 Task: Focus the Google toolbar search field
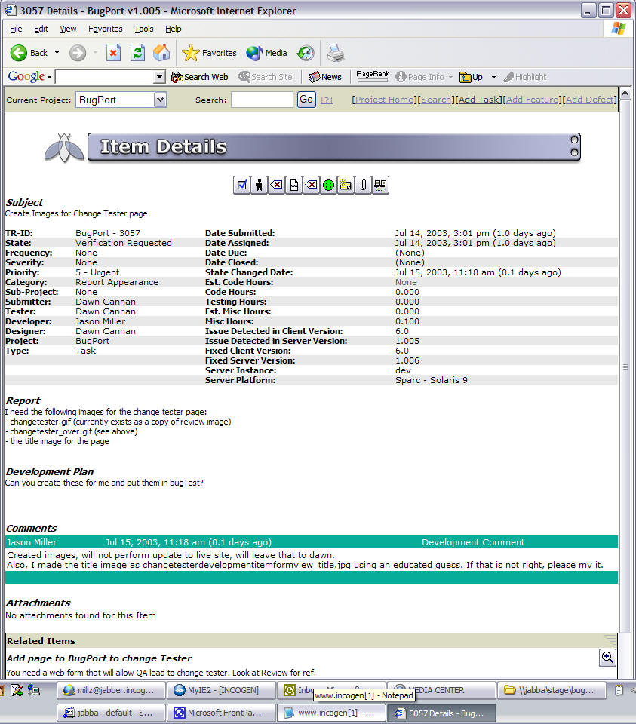coord(105,77)
